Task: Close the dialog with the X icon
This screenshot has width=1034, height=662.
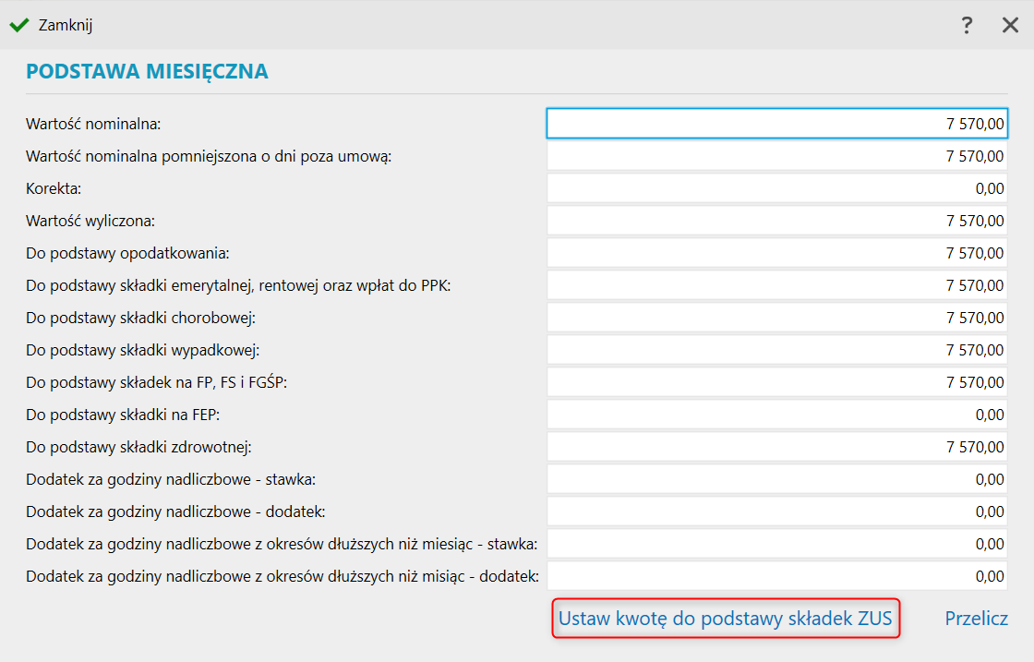Action: click(1010, 25)
